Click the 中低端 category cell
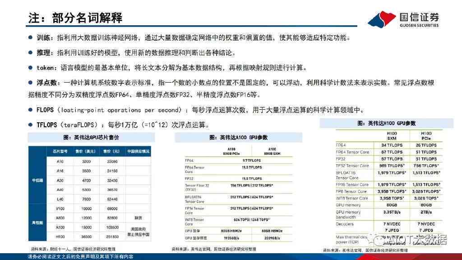 point(37,180)
